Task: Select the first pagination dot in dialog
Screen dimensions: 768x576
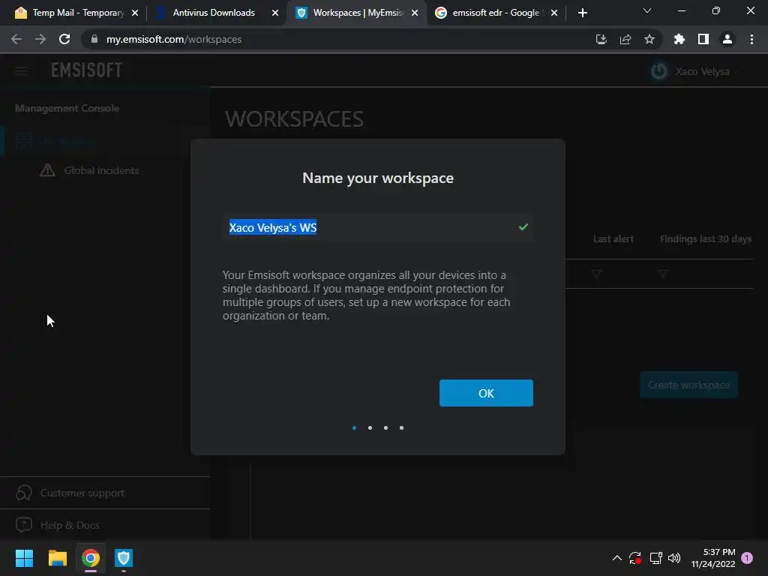Action: (x=354, y=428)
